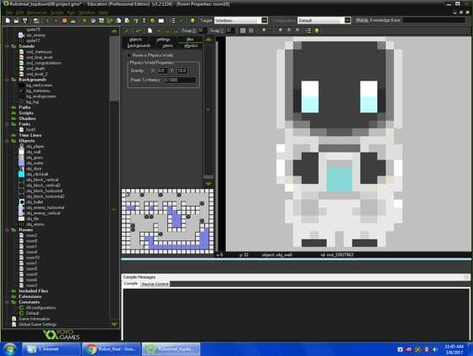Click the create script icon
Screen dimensions: 473x356
click(x=118, y=20)
